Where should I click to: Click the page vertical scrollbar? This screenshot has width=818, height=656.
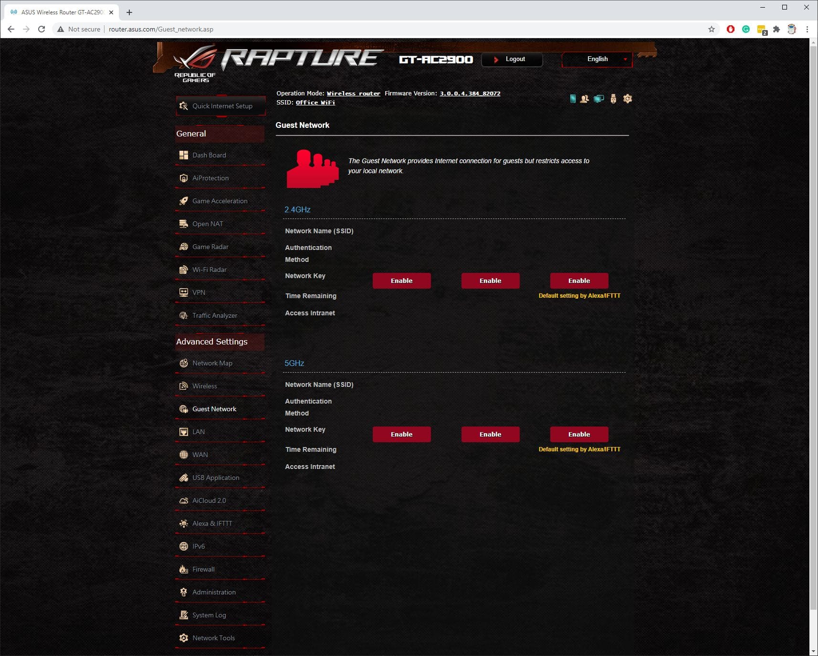pyautogui.click(x=814, y=327)
